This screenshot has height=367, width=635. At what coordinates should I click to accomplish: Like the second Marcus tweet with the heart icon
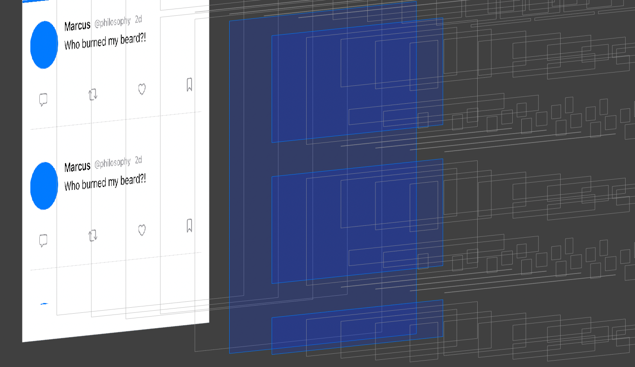[142, 230]
